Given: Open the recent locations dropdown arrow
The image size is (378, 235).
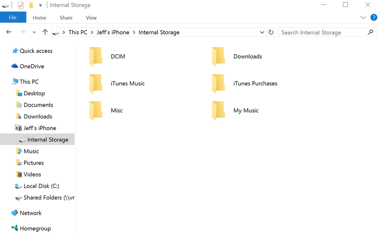Looking at the screenshot, I should pyautogui.click(x=34, y=32).
